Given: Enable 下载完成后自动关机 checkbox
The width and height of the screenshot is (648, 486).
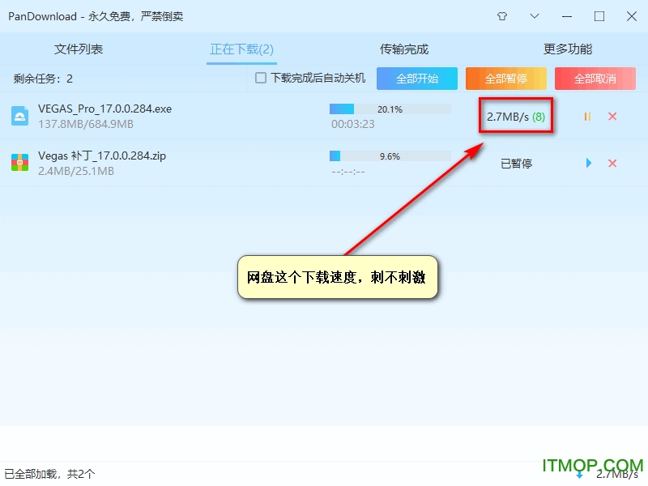Looking at the screenshot, I should click(261, 78).
